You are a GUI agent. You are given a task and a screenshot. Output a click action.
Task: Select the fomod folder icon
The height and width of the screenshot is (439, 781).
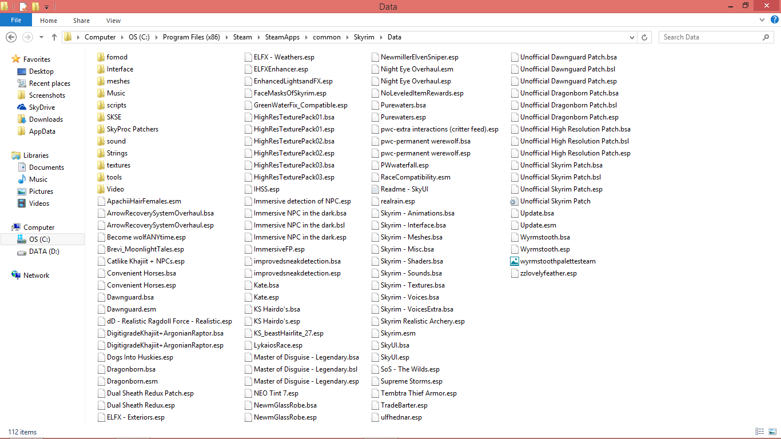[x=101, y=57]
